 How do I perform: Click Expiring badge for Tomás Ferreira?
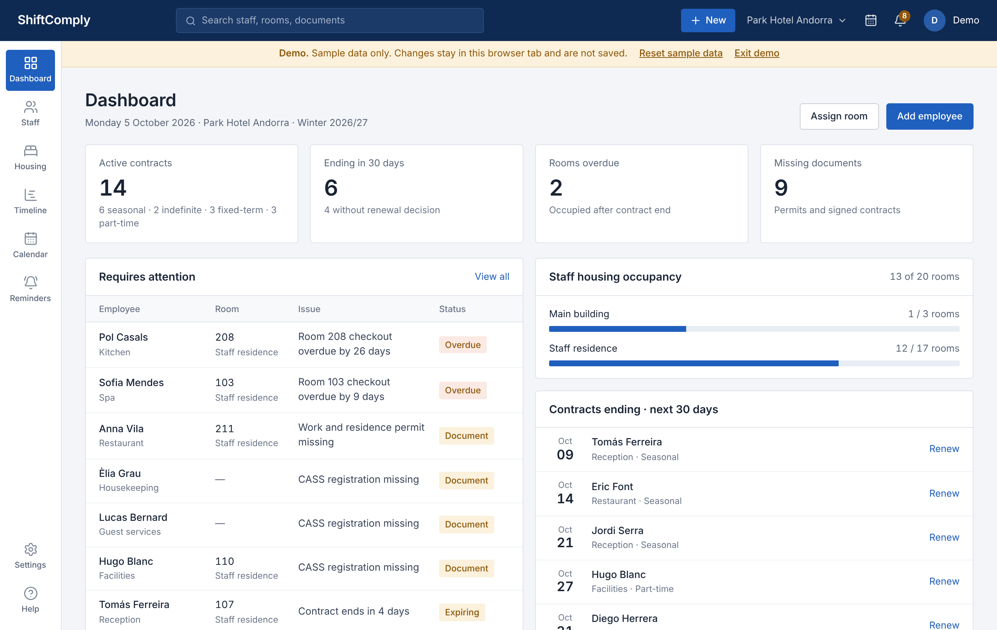(461, 612)
